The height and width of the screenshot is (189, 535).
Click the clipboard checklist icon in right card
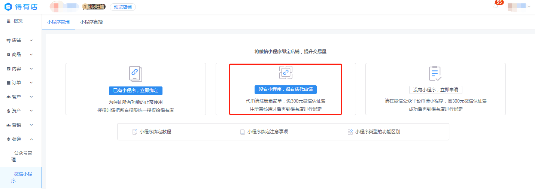click(x=435, y=74)
